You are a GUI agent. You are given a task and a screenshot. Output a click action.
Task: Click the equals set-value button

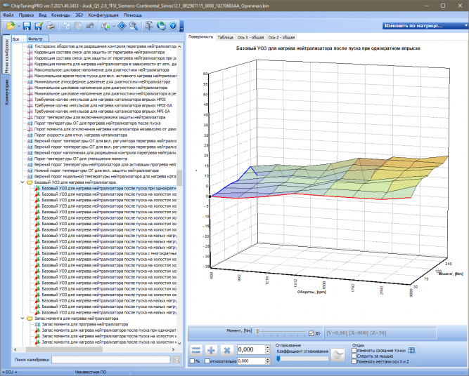[196, 350]
